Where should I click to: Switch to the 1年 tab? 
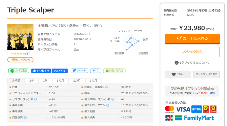[x=45, y=81]
